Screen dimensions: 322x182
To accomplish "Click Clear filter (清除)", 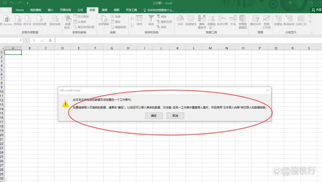I will 162,17.
